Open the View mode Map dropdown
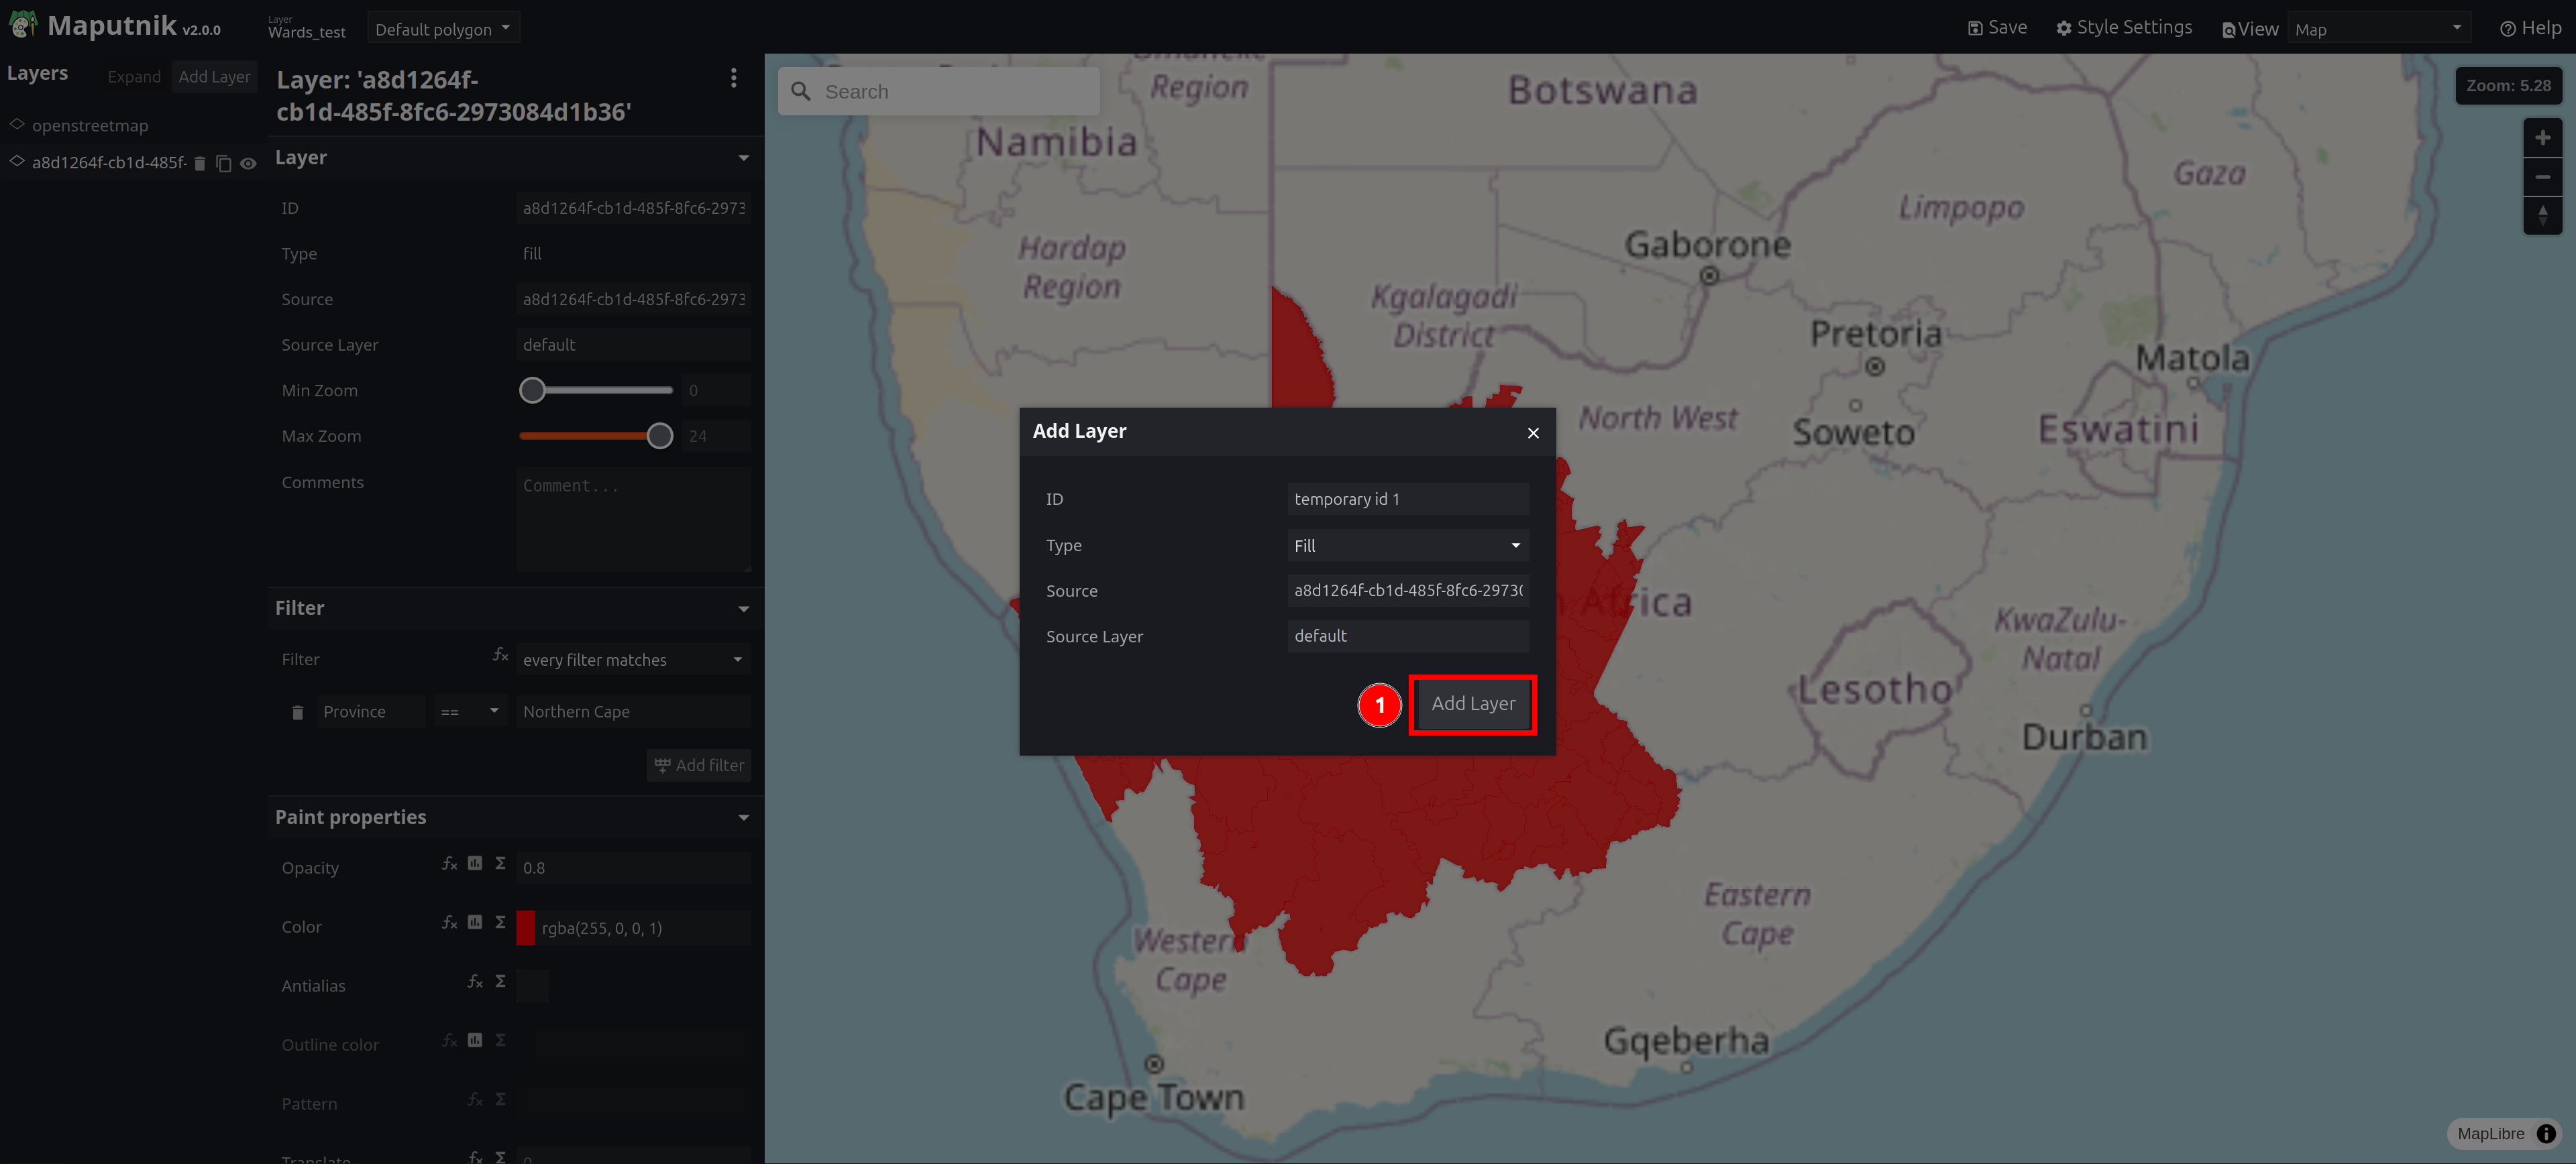The width and height of the screenshot is (2576, 1164). click(2378, 29)
